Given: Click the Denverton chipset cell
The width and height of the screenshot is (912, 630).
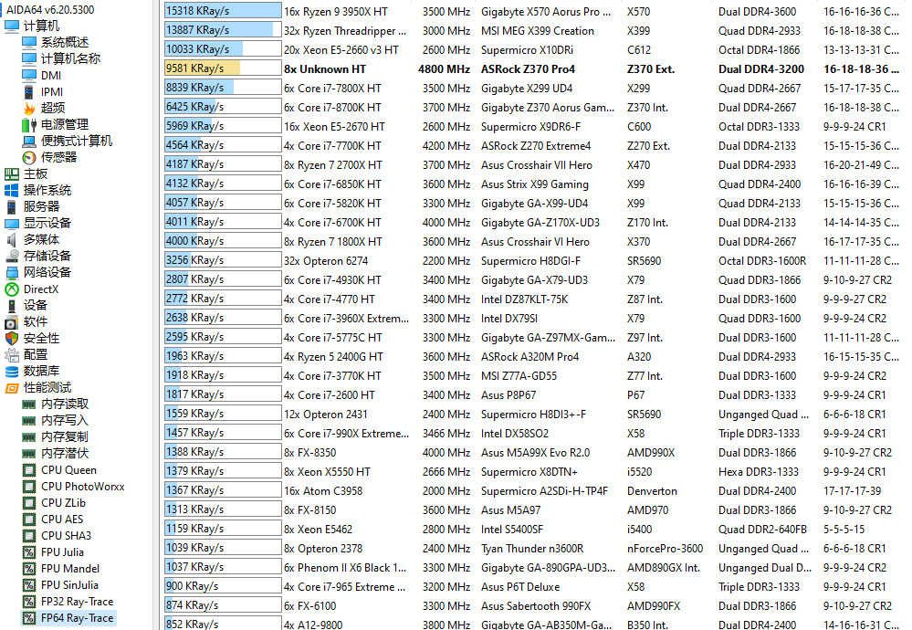Looking at the screenshot, I should (652, 491).
